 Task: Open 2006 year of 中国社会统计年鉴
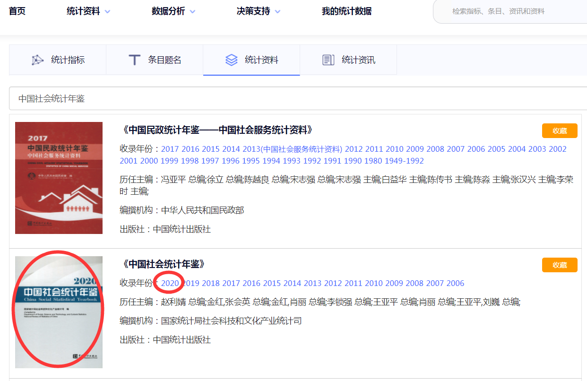[456, 283]
